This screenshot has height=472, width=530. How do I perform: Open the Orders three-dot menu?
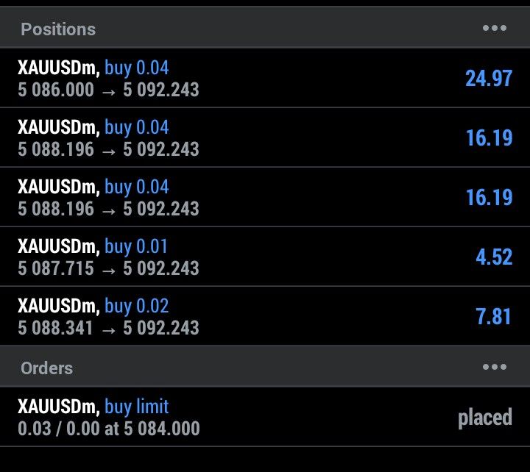pyautogui.click(x=494, y=367)
